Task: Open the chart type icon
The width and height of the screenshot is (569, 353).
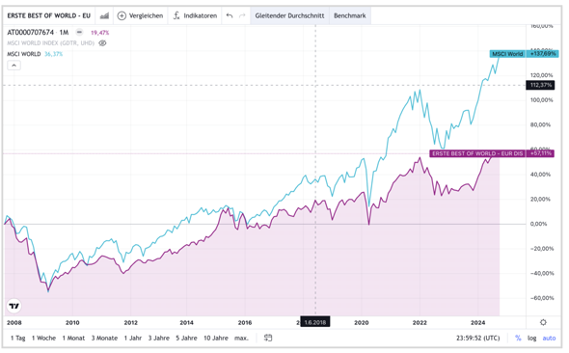Action: pyautogui.click(x=104, y=15)
